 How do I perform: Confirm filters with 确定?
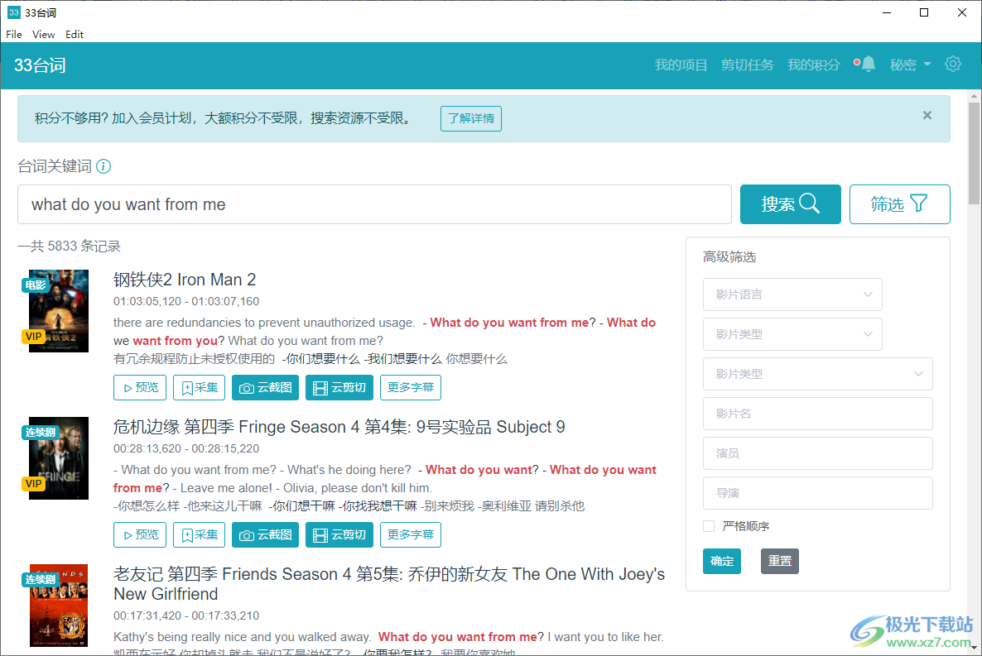[x=722, y=561]
